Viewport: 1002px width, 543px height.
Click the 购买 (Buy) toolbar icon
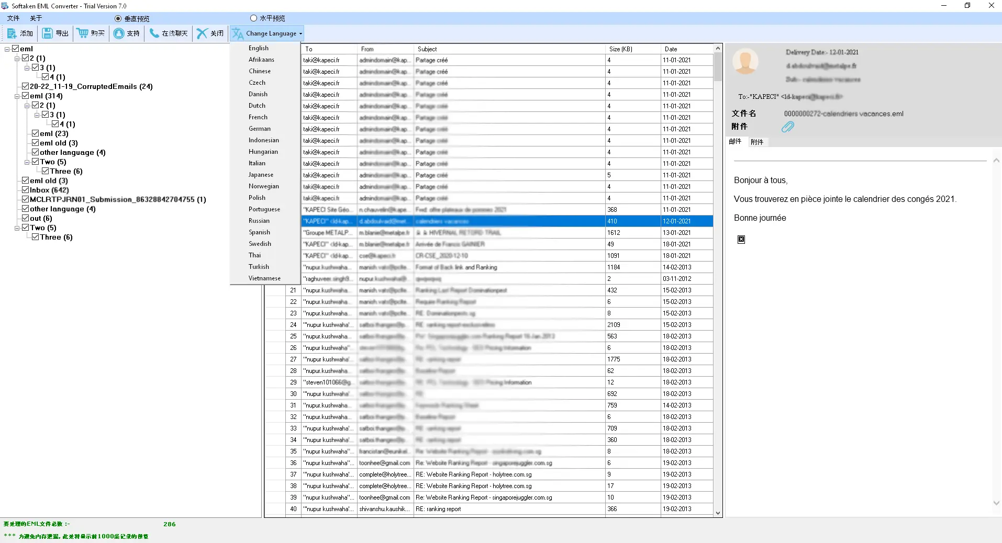pos(90,33)
